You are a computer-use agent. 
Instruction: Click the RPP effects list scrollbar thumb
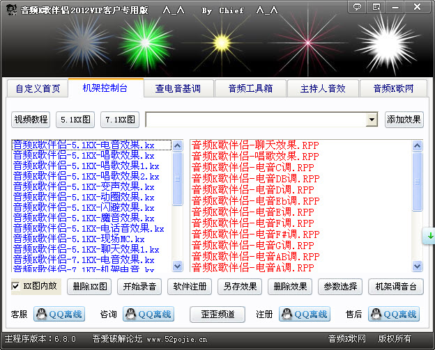[418, 182]
